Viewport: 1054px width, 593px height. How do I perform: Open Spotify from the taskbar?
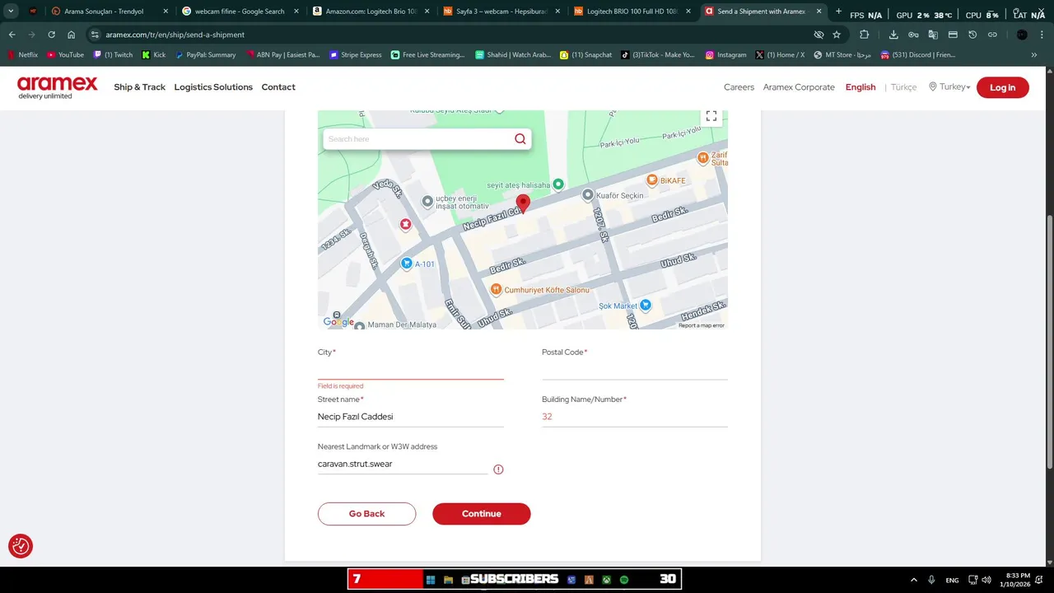(624, 580)
